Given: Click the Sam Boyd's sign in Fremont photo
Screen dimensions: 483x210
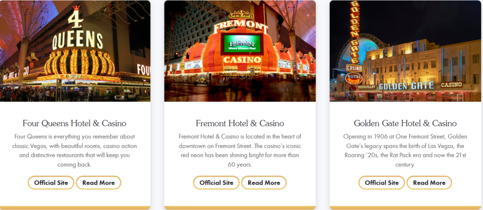Looking at the screenshot, I should pos(241,16).
